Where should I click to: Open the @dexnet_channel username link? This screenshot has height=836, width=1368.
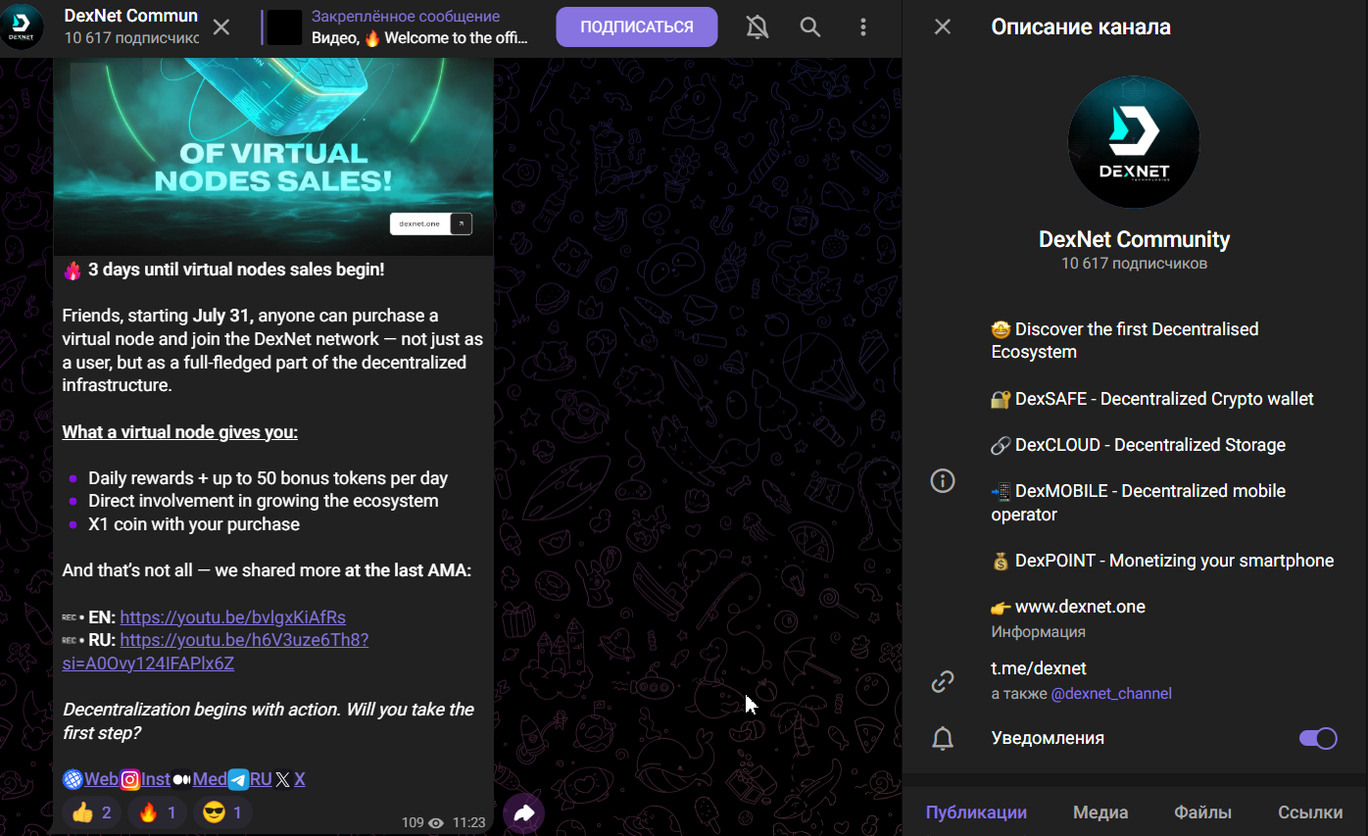(x=1111, y=694)
